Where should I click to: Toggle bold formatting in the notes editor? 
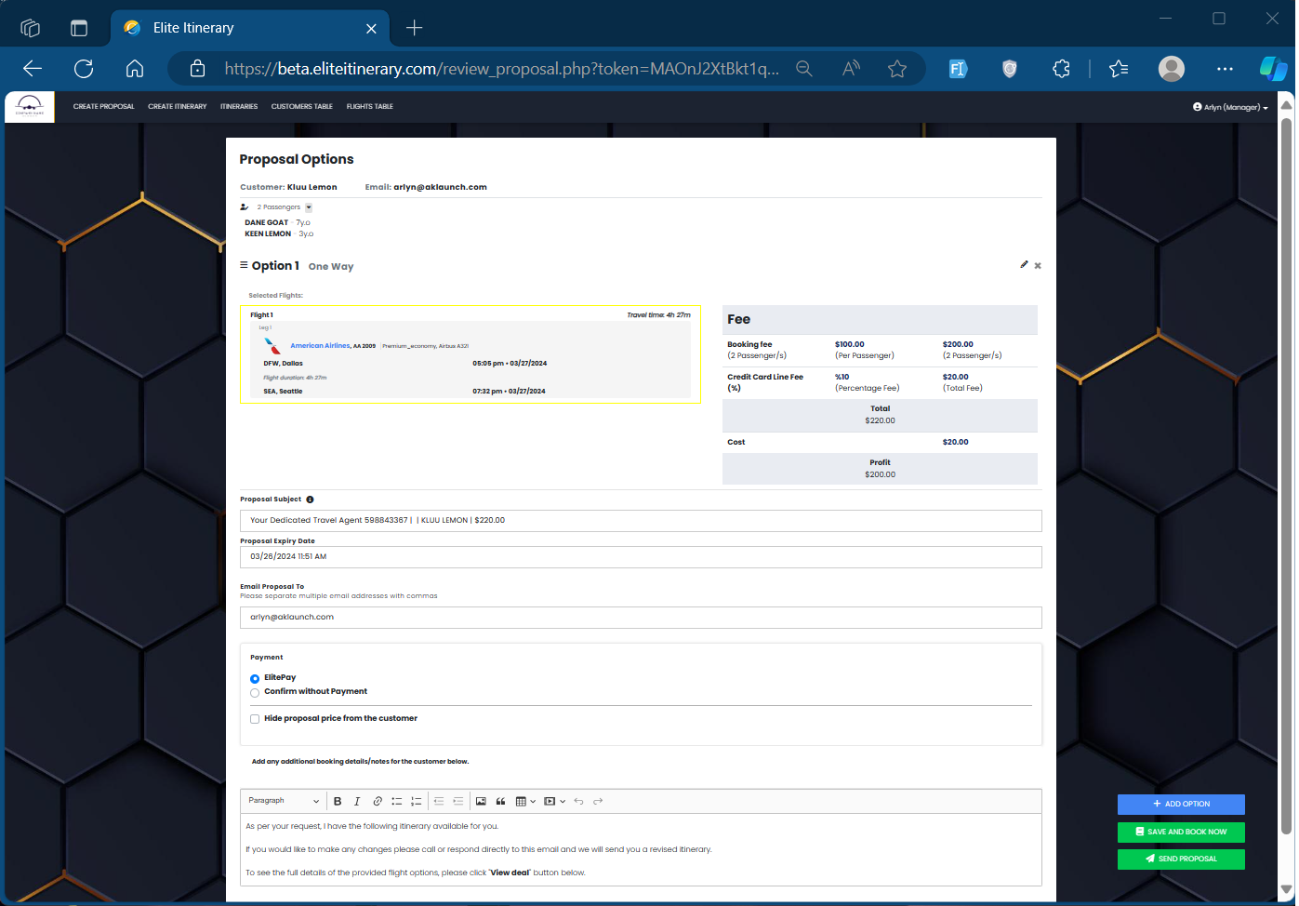pos(338,801)
